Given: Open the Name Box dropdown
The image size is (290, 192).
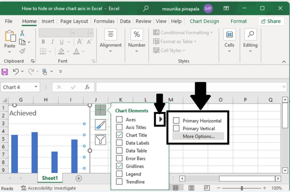Looking at the screenshot, I should [x=36, y=87].
